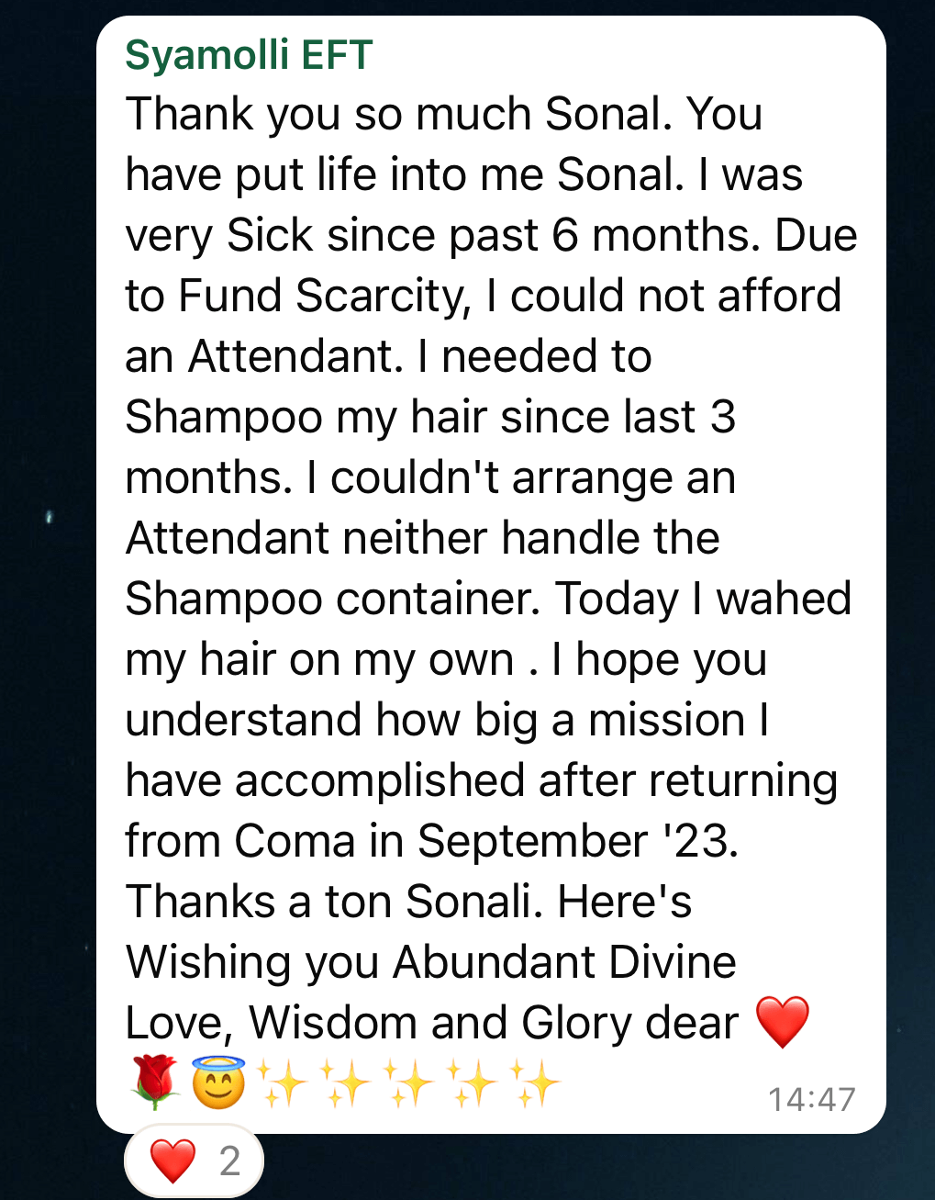Tap the heart icon inside the reaction pill

[173, 1161]
